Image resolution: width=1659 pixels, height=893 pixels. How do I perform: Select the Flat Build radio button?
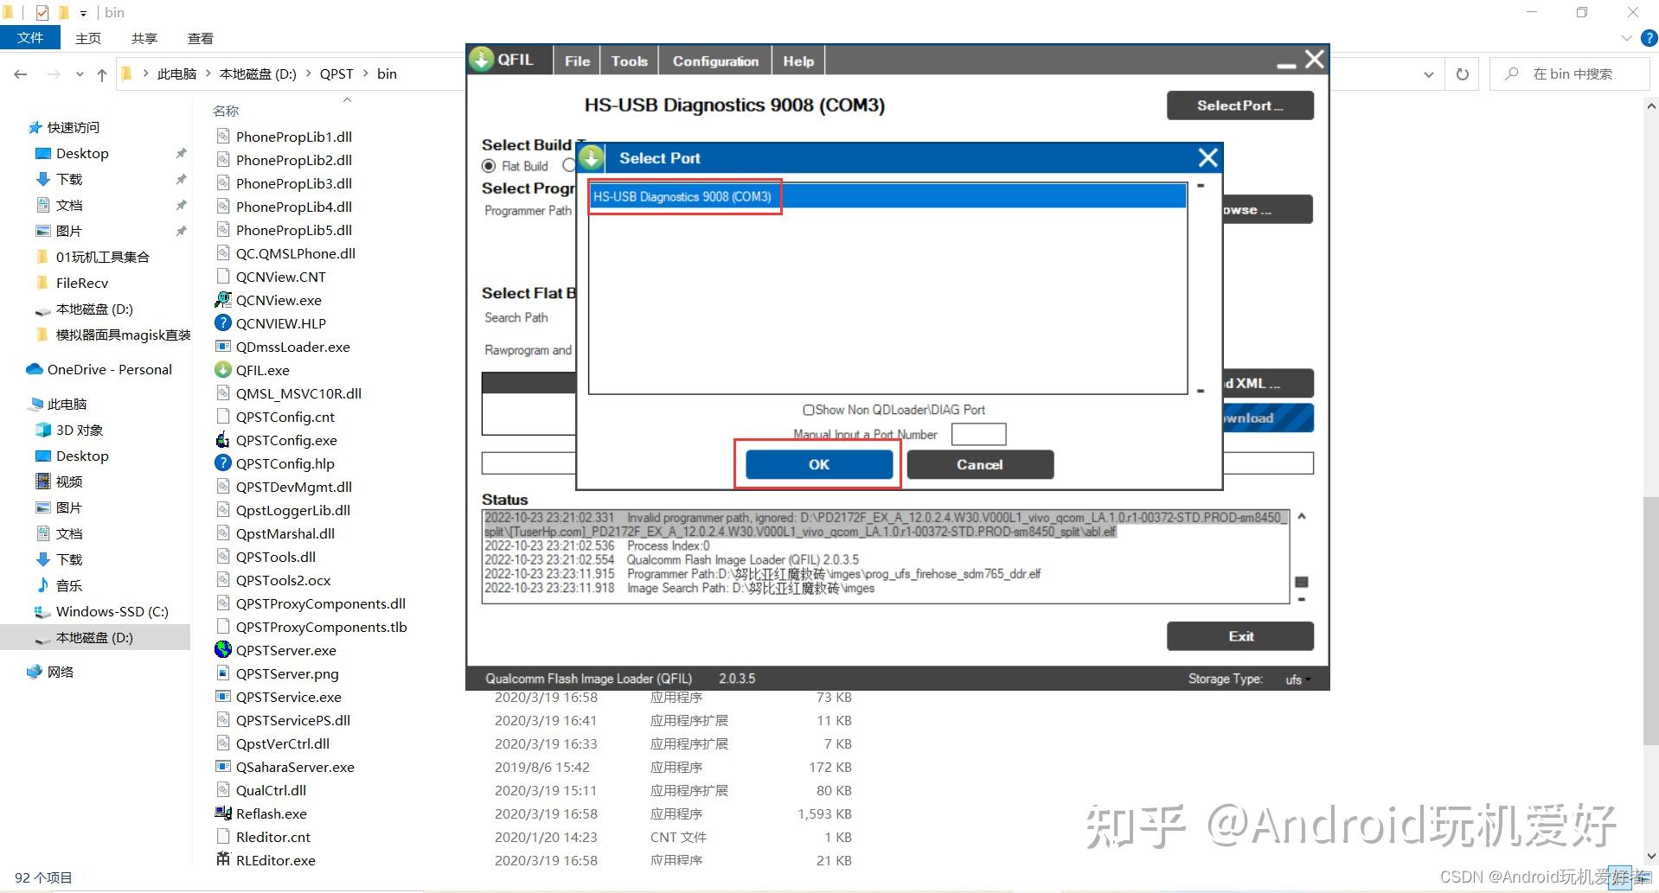(x=489, y=166)
